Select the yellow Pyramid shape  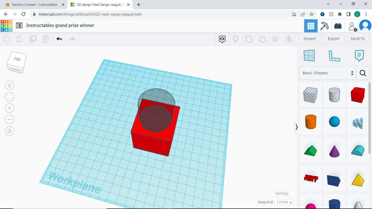[358, 179]
